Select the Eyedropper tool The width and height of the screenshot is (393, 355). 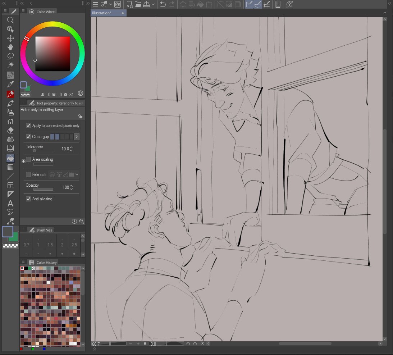[10, 84]
